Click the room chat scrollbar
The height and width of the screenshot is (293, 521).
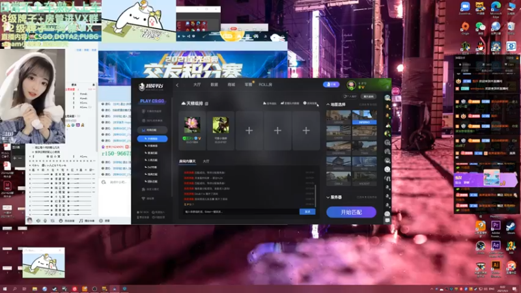click(315, 196)
